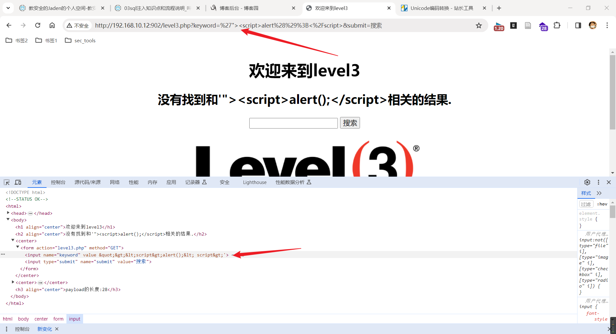The height and width of the screenshot is (334, 616).
Task: Open the drawer's three-dot menu
Action: [x=6, y=329]
